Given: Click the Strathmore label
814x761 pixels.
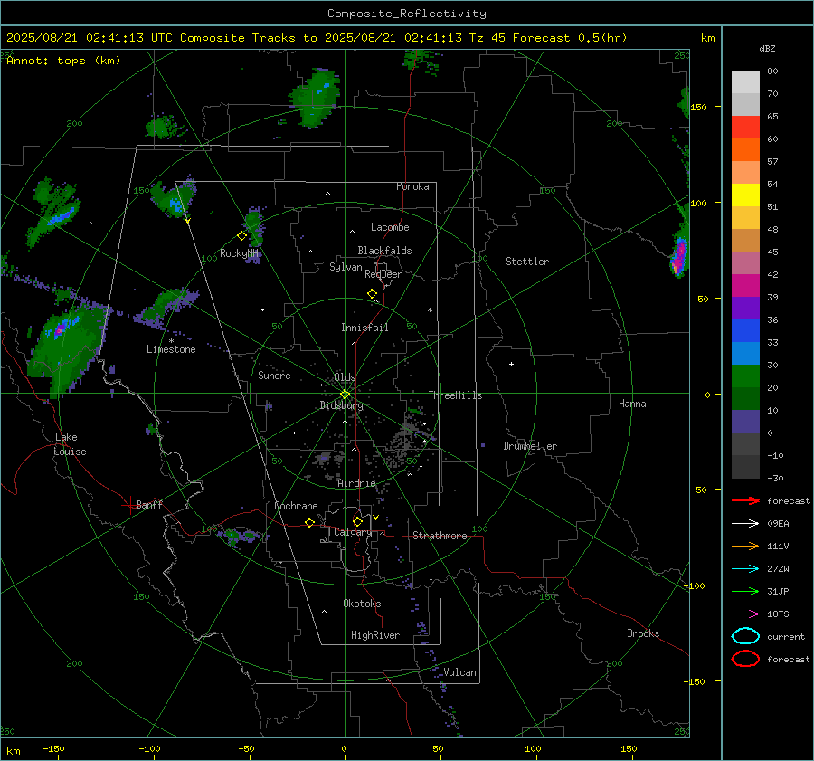Looking at the screenshot, I should click(x=440, y=536).
